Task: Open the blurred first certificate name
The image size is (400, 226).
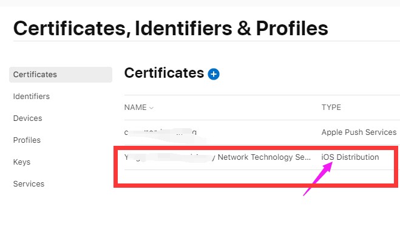Action: [x=161, y=132]
